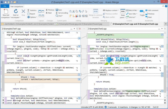The height and width of the screenshot is (109, 168).
Task: Go to Next change in Changes group
Action: [49, 13]
